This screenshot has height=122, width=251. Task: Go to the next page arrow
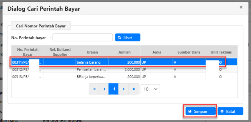(124, 89)
